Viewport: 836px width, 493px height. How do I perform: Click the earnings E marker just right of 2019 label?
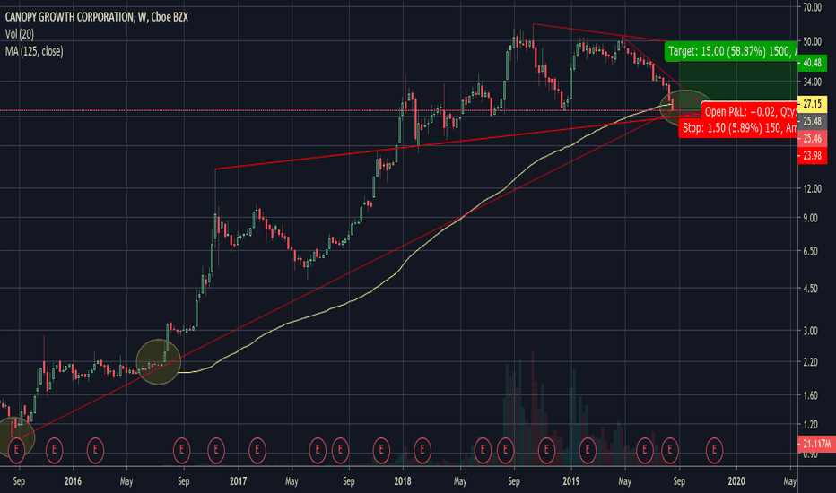pos(588,450)
